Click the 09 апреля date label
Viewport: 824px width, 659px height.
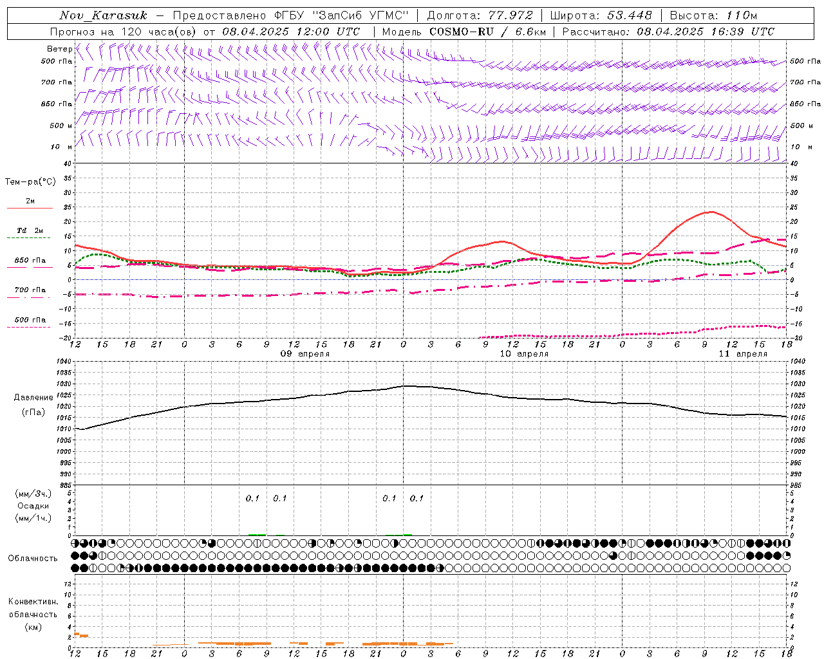click(305, 354)
